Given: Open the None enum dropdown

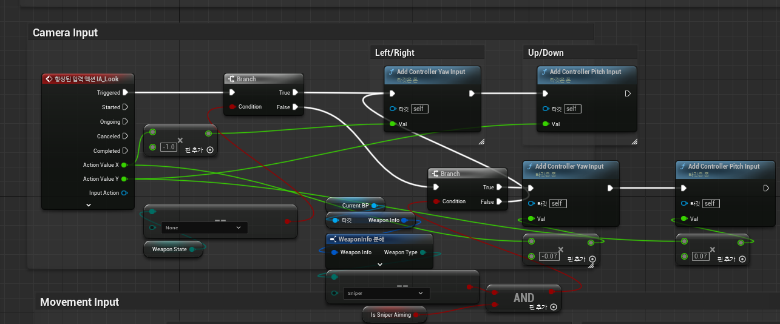Looking at the screenshot, I should click(204, 228).
